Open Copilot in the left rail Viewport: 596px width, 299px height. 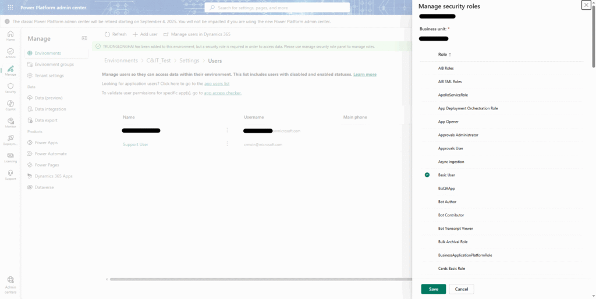pyautogui.click(x=10, y=105)
